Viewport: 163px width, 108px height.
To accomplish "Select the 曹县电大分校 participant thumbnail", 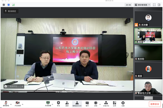I will [x=148, y=87].
